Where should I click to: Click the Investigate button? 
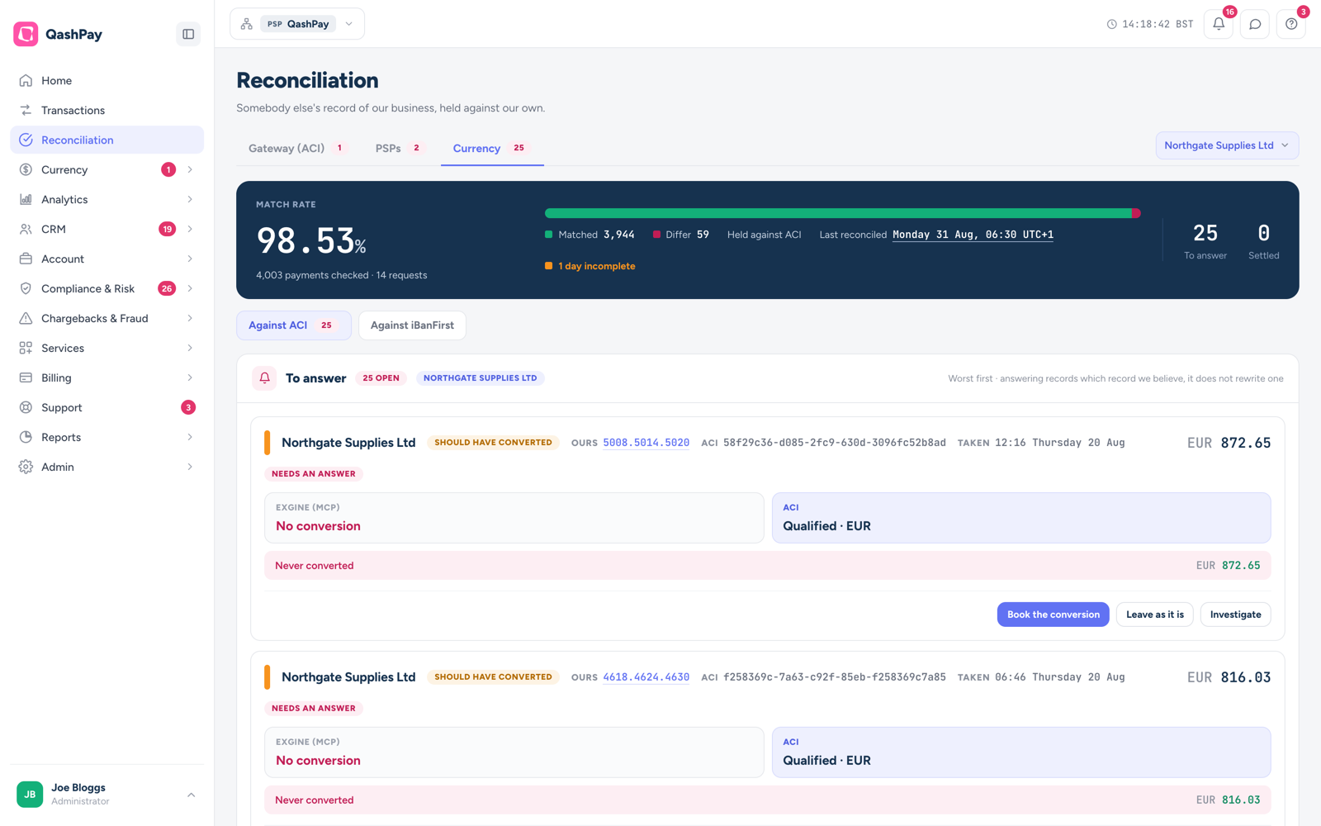[x=1235, y=615]
